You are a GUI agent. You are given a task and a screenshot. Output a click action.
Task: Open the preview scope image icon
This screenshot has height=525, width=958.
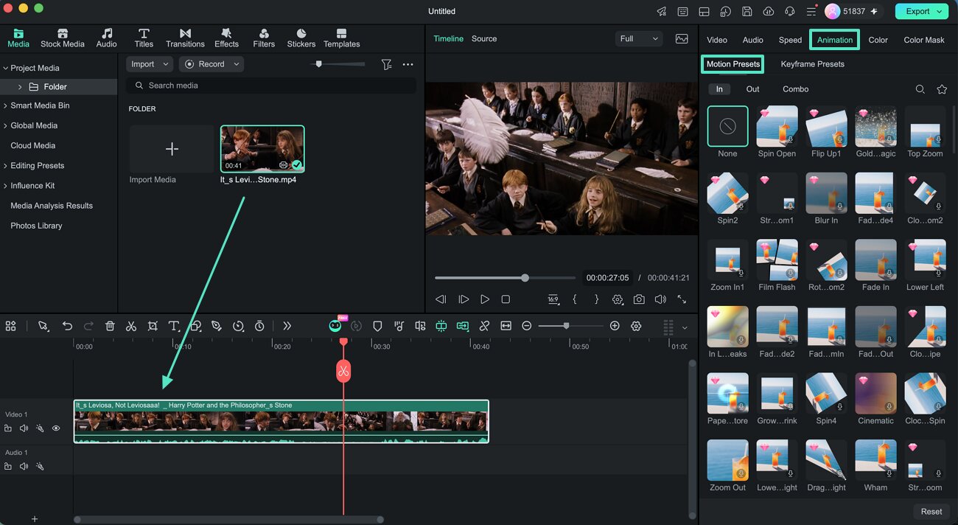click(x=682, y=38)
